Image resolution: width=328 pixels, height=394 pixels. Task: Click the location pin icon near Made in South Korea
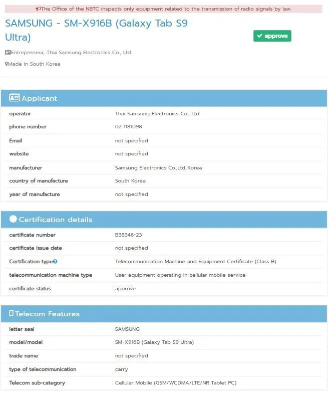click(7, 64)
